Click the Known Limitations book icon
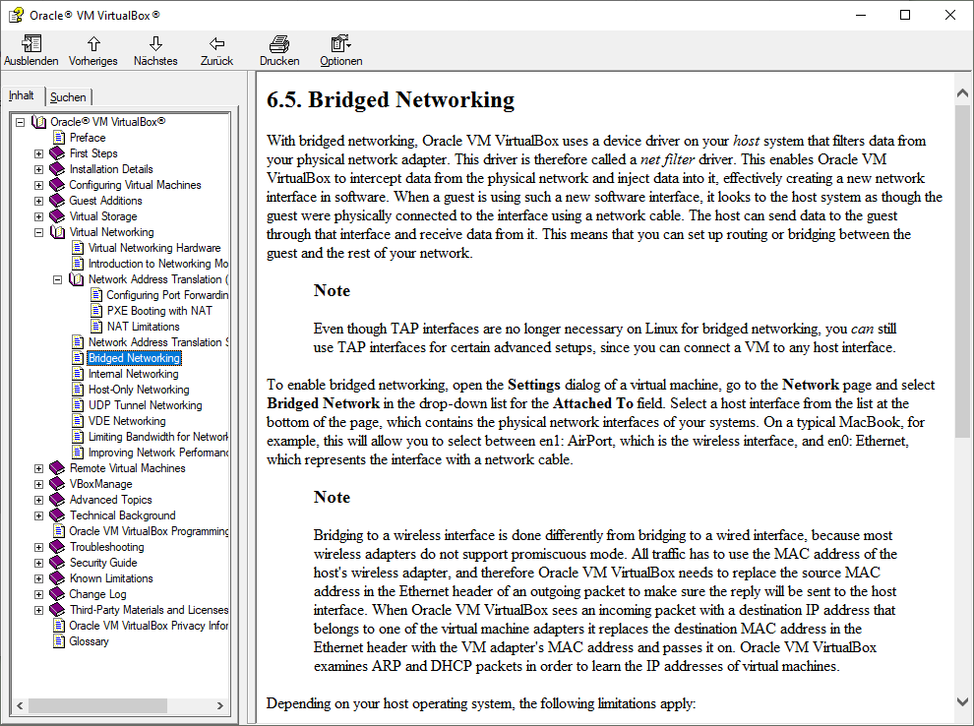974x726 pixels. point(57,578)
